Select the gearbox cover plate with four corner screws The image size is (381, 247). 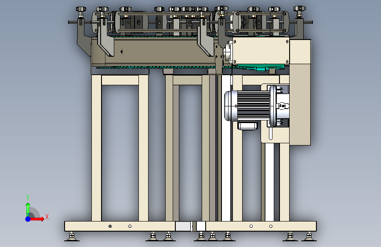pyautogui.click(x=261, y=51)
